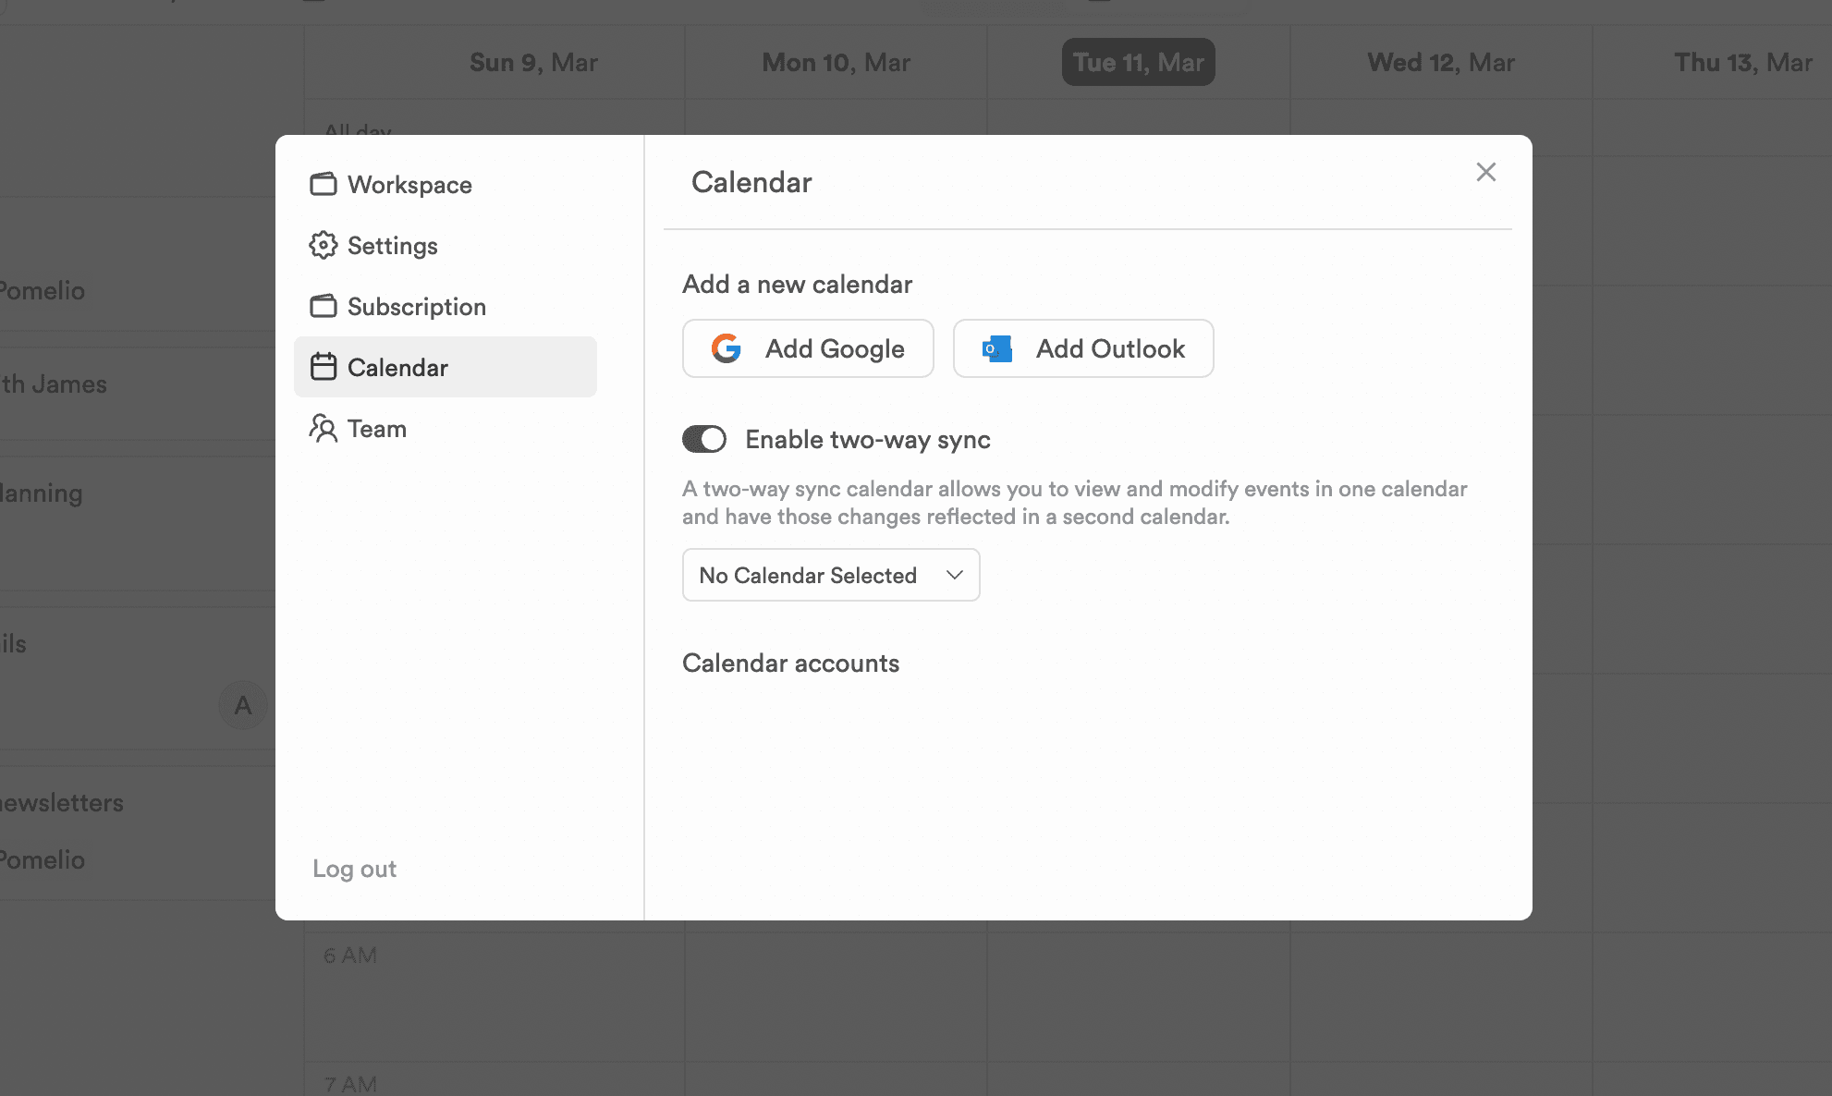Click the Calendar icon in sidebar
Image resolution: width=1832 pixels, height=1096 pixels.
click(x=323, y=367)
